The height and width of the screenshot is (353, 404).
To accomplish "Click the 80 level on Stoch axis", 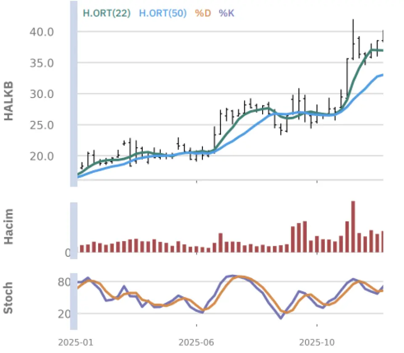I will tap(64, 282).
